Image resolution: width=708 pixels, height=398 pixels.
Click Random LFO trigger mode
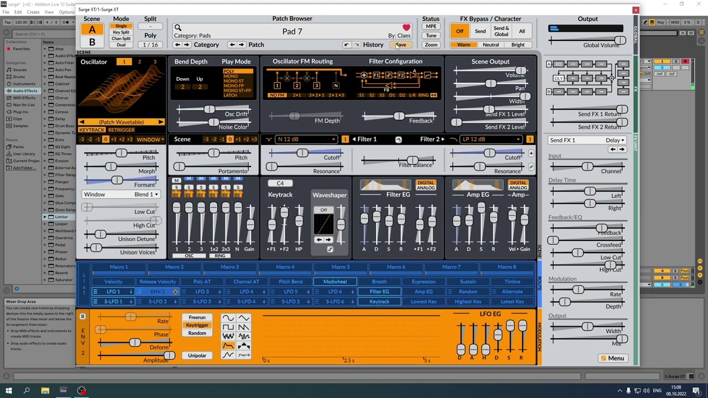197,333
